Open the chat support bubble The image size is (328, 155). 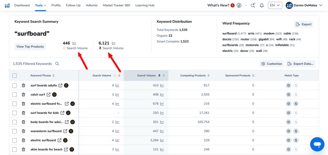point(317,144)
